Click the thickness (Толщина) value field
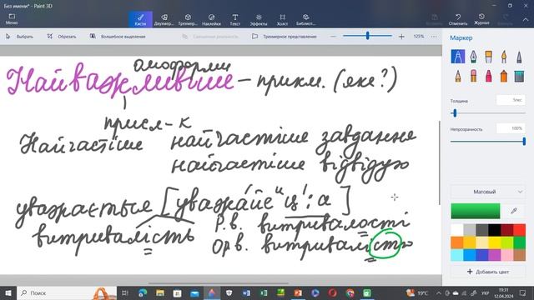The image size is (534, 300). (x=511, y=100)
